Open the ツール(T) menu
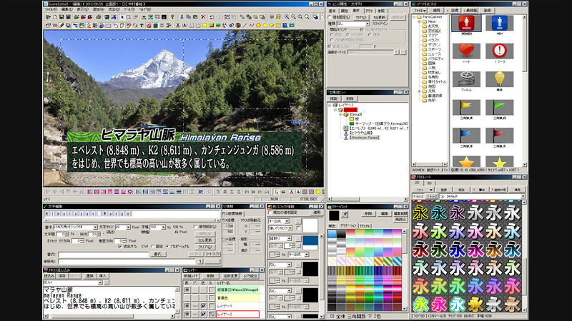Screen dimensions: 572x321 tap(129, 9)
